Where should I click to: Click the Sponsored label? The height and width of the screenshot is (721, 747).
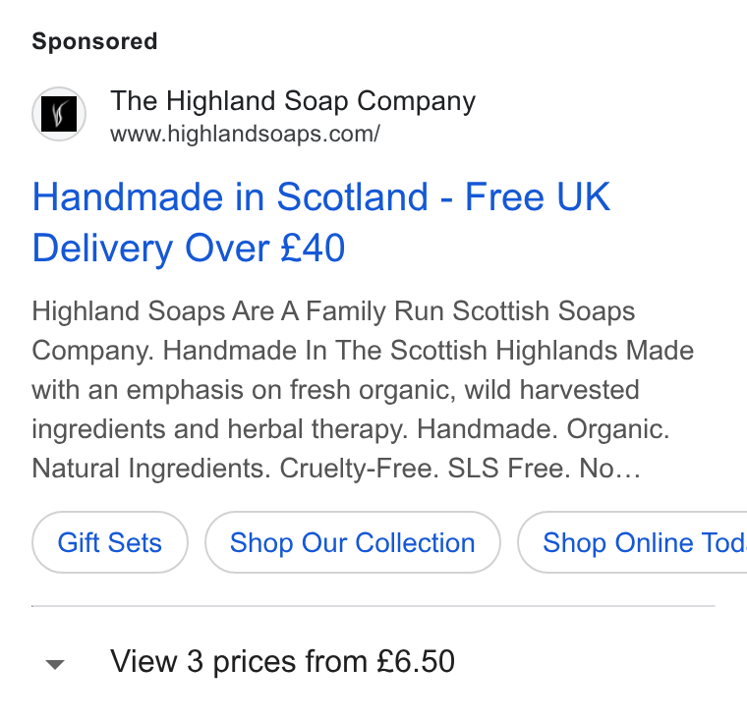pyautogui.click(x=94, y=41)
